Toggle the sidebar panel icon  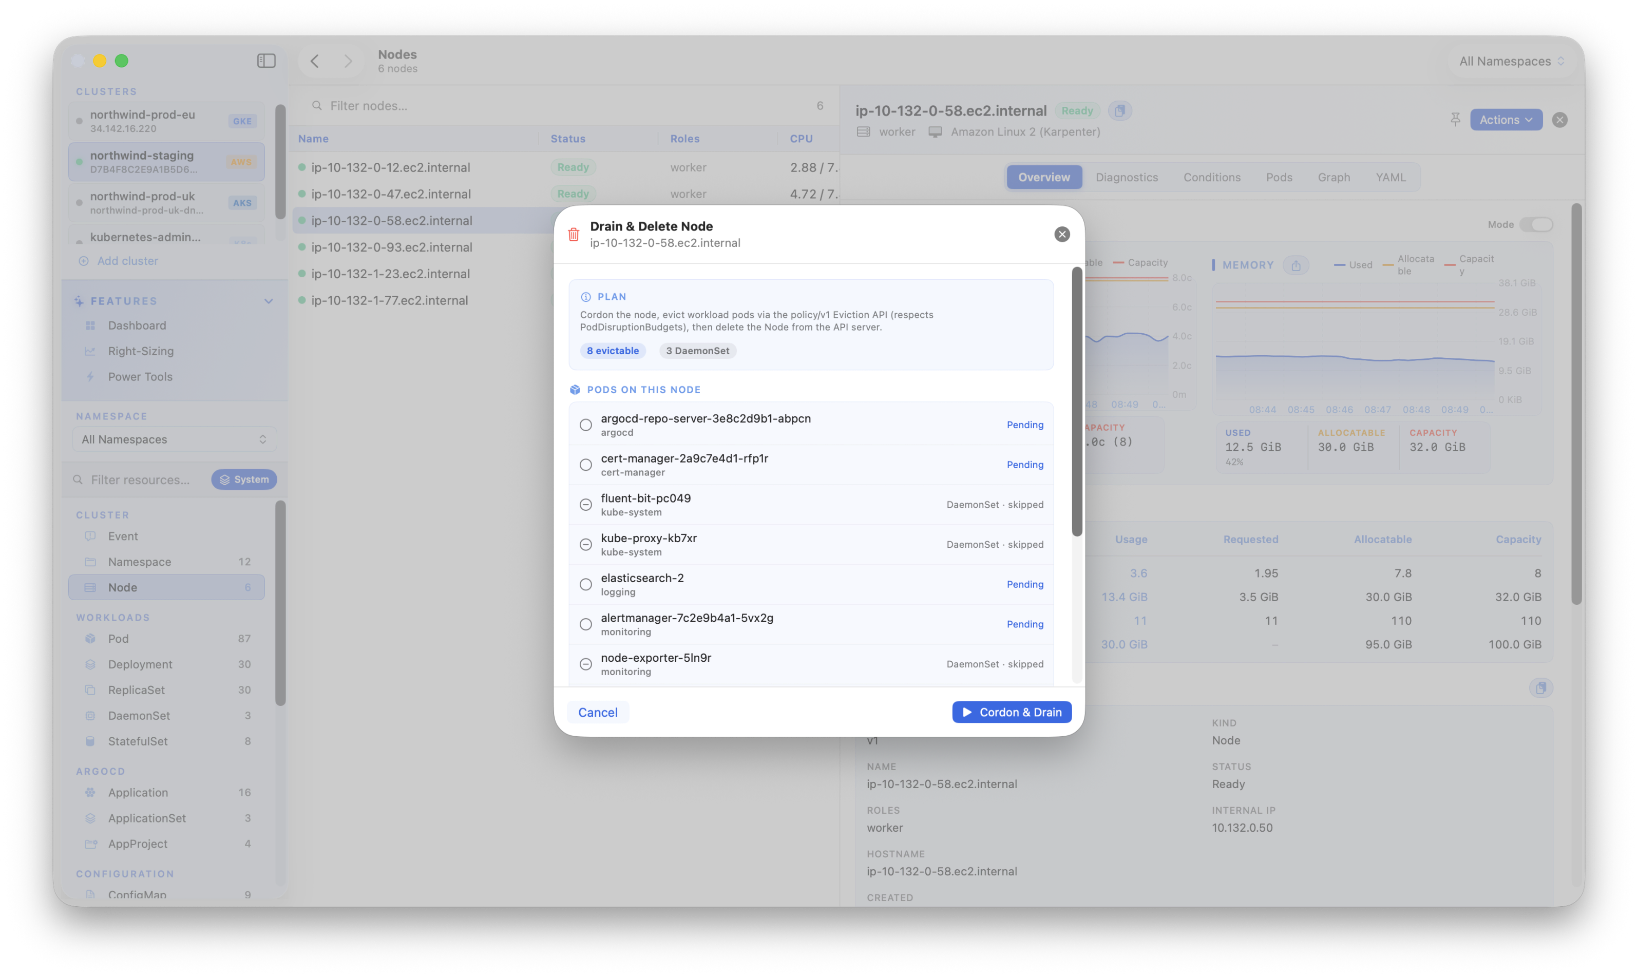(x=266, y=61)
